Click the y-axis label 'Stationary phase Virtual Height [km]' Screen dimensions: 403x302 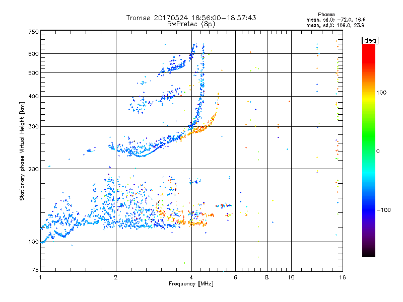pyautogui.click(x=22, y=151)
